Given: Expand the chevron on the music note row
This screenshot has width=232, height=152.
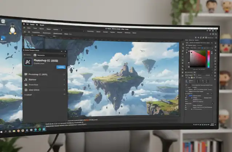Looking at the screenshot, I should 64,80.
